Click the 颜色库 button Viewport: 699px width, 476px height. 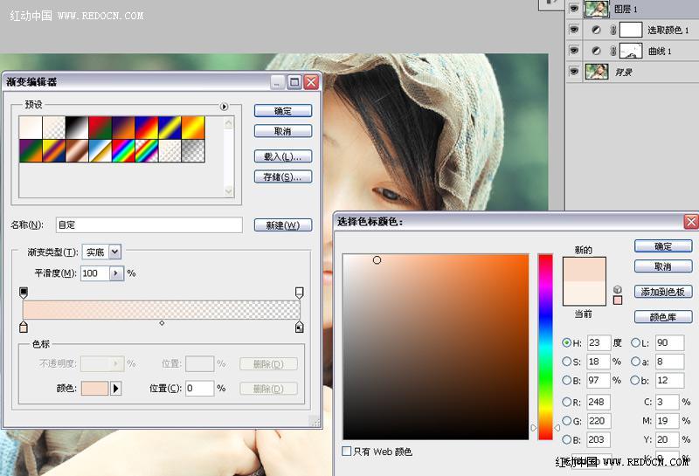[663, 317]
